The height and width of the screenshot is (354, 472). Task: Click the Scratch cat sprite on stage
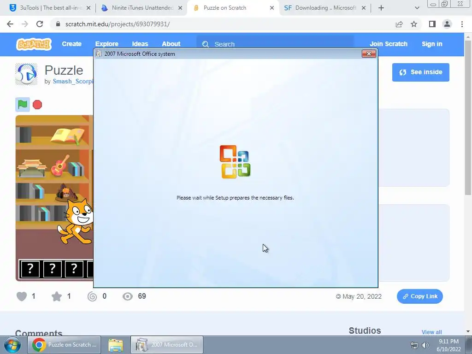point(76,221)
